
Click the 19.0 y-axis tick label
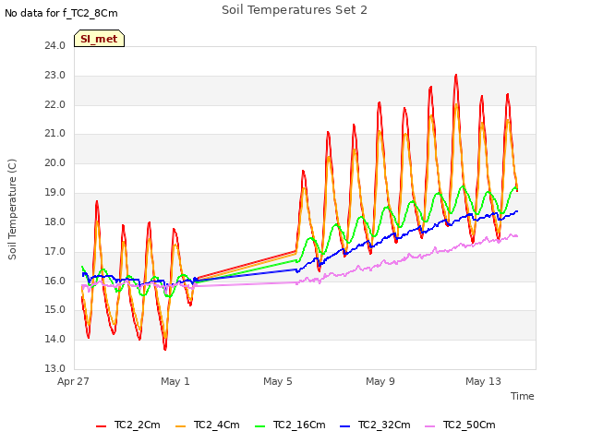(55, 192)
